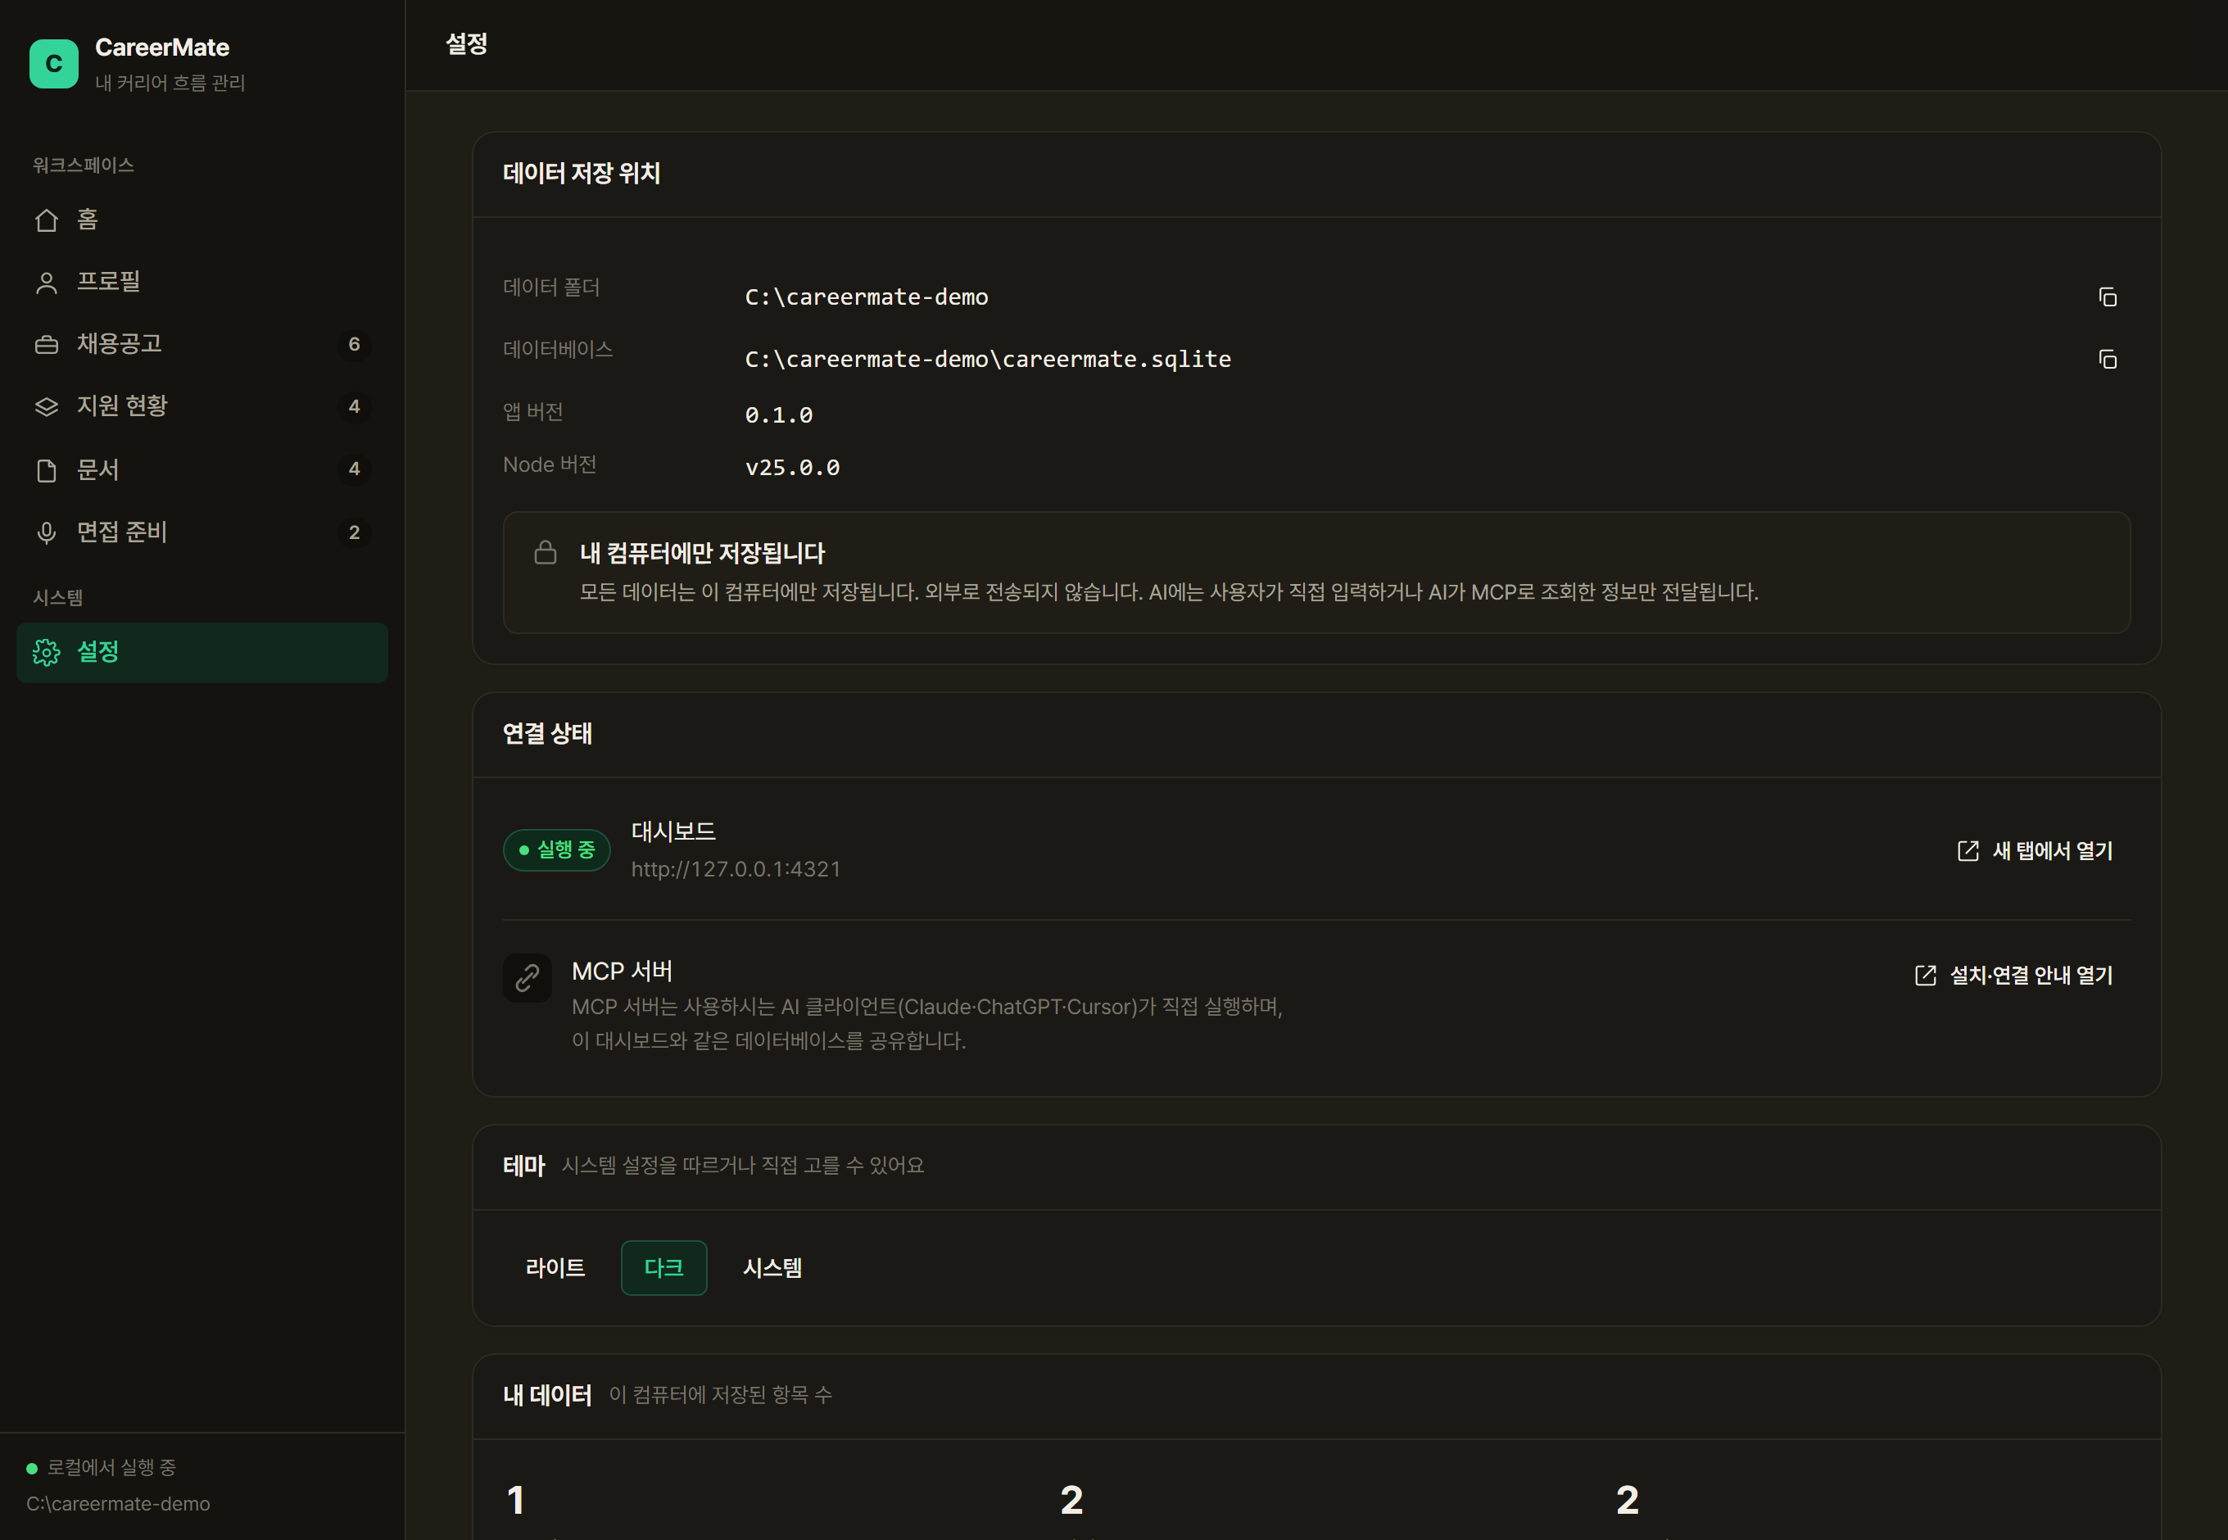Viewport: 2228px width, 1540px height.
Task: Click the sidebar footer path C:\careermate-demo
Action: pyautogui.click(x=118, y=1504)
